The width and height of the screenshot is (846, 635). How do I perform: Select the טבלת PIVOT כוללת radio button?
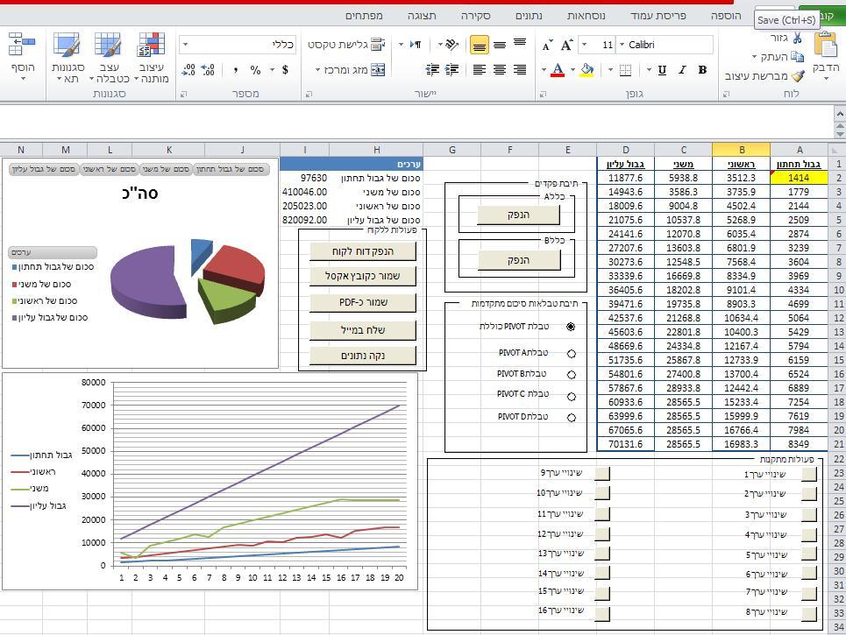[571, 327]
